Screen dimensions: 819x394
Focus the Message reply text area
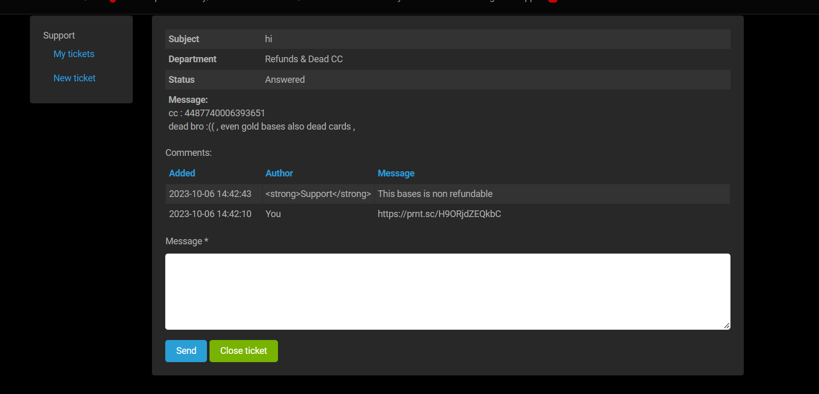(448, 292)
